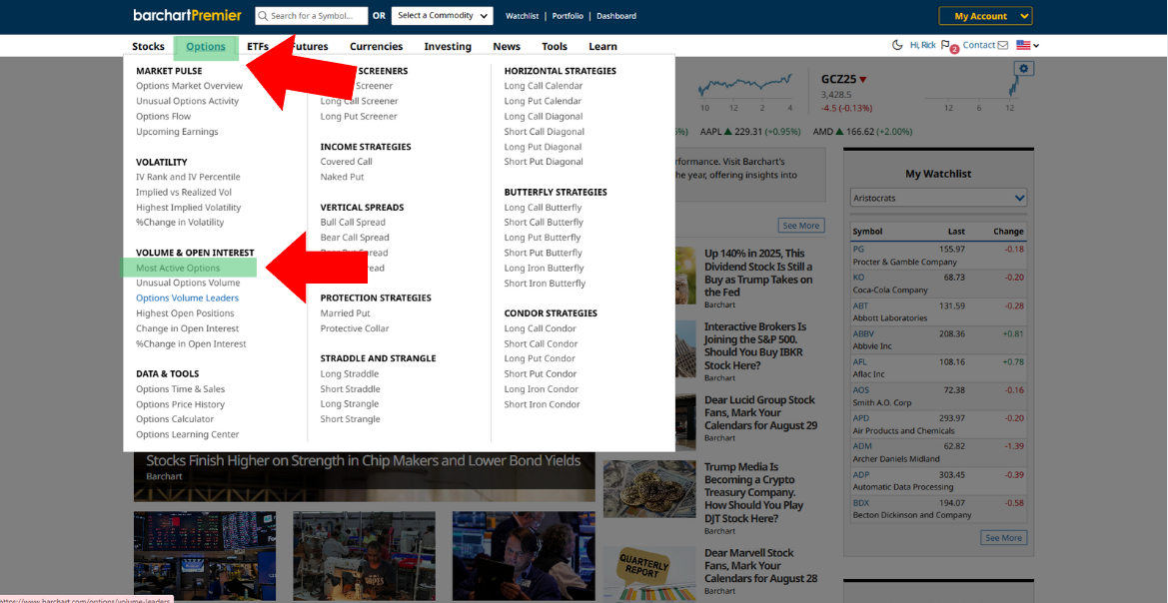
Task: Open the US flag site selector
Action: click(x=1027, y=45)
